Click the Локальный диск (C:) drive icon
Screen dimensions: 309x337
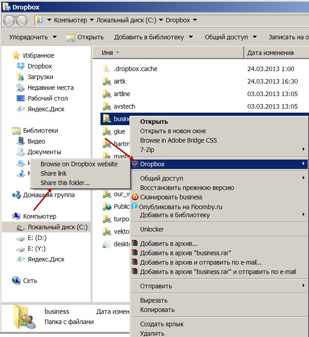pyautogui.click(x=21, y=227)
